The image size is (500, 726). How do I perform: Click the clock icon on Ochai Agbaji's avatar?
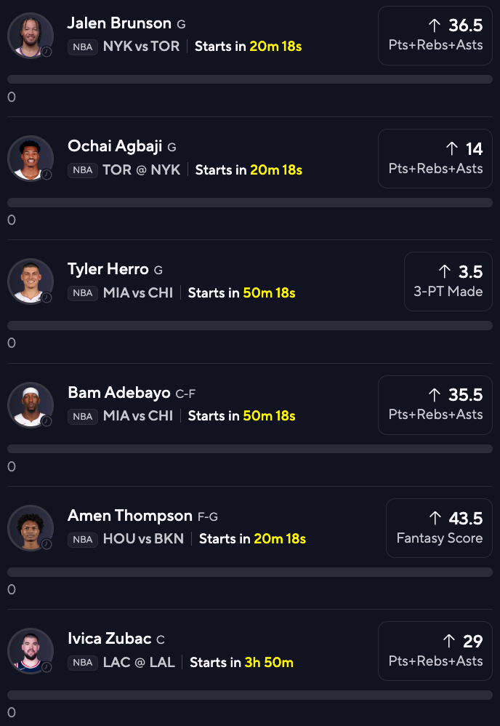click(x=47, y=175)
